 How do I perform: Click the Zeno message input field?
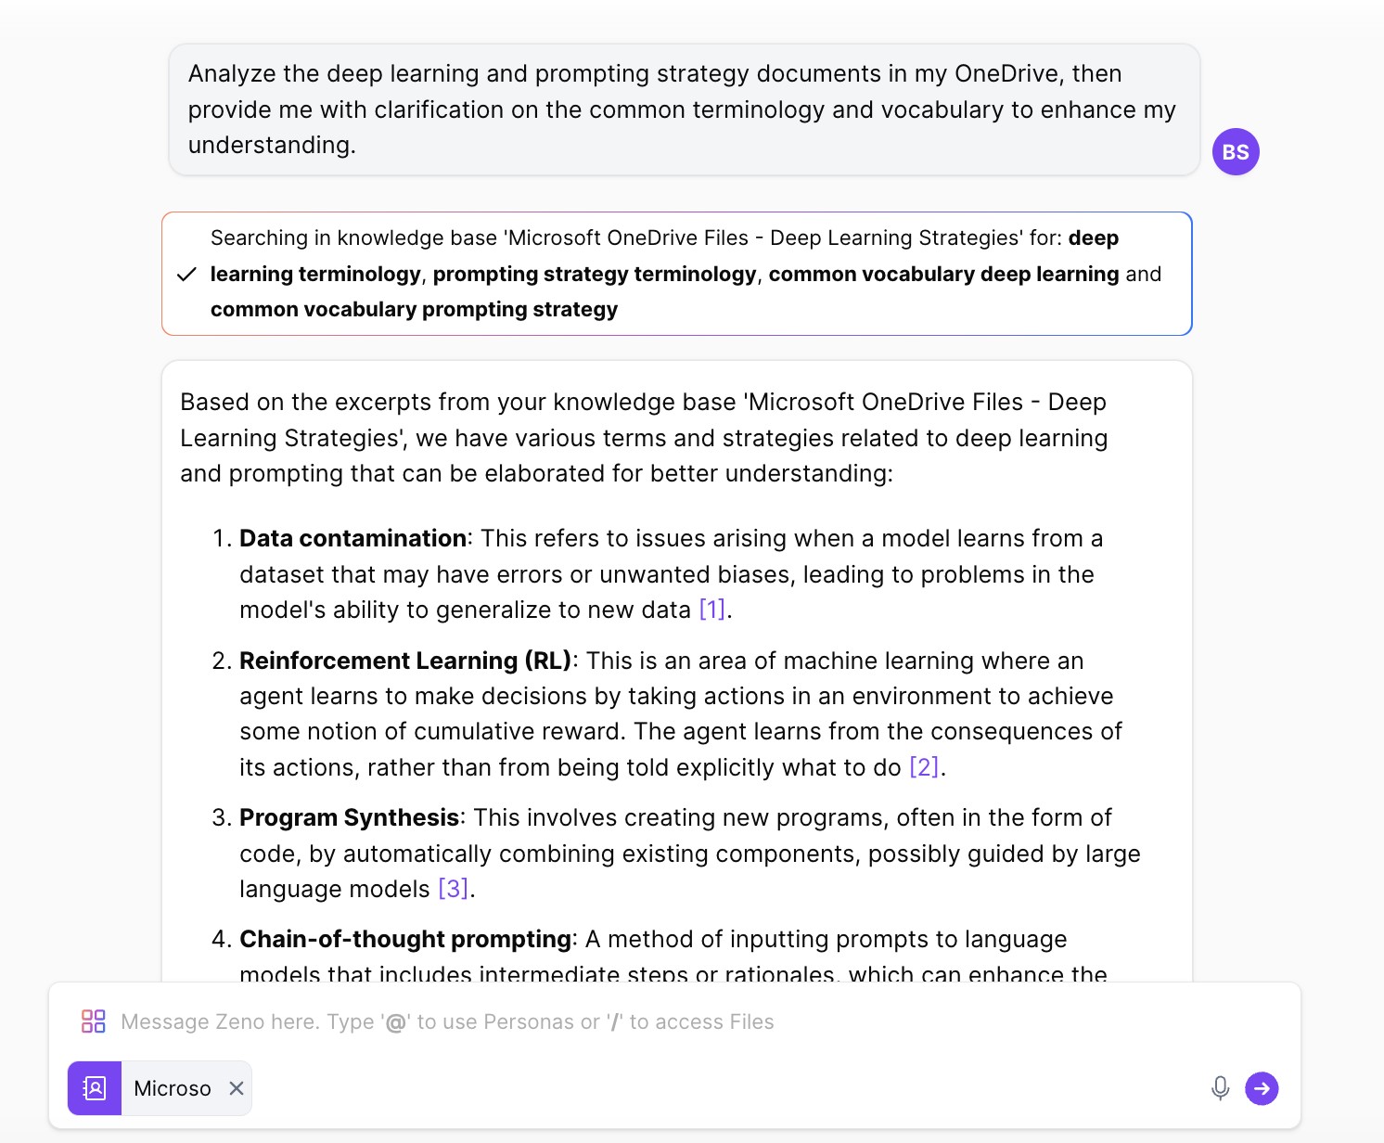coord(445,1021)
